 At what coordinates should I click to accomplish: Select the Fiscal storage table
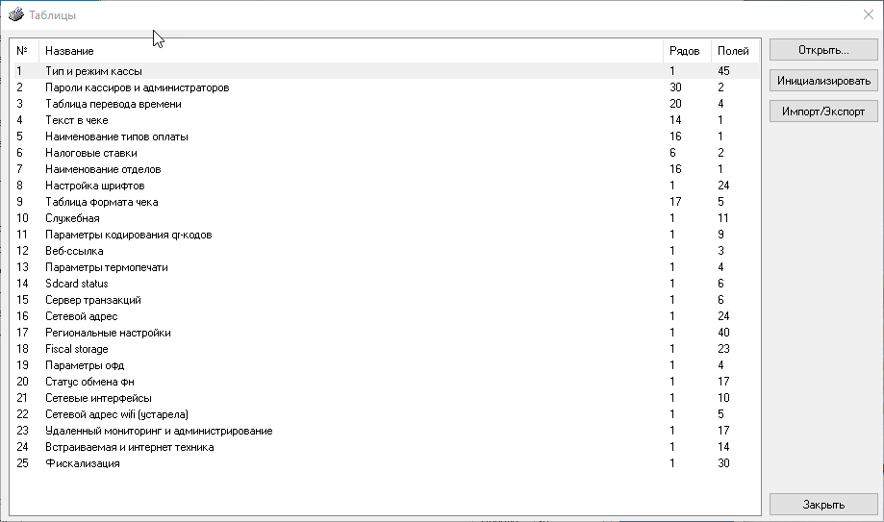(x=76, y=349)
